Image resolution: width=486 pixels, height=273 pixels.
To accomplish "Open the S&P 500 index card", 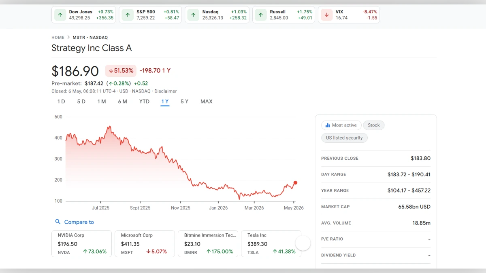I will point(150,15).
